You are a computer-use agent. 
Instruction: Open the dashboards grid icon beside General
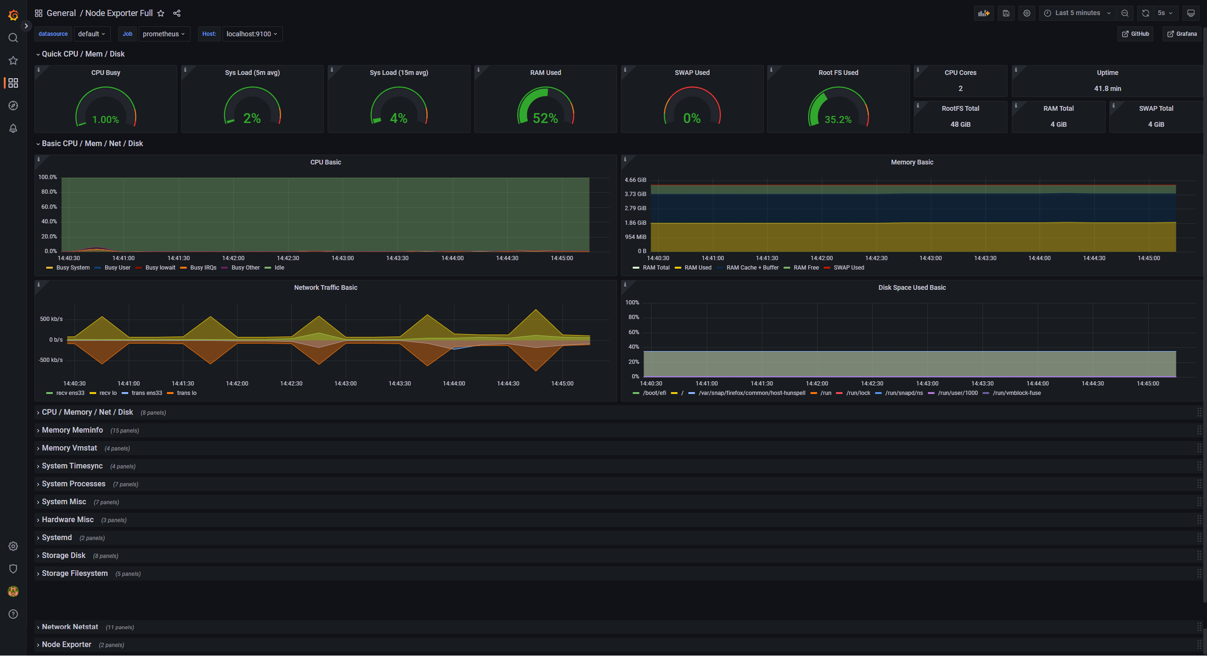(x=39, y=13)
